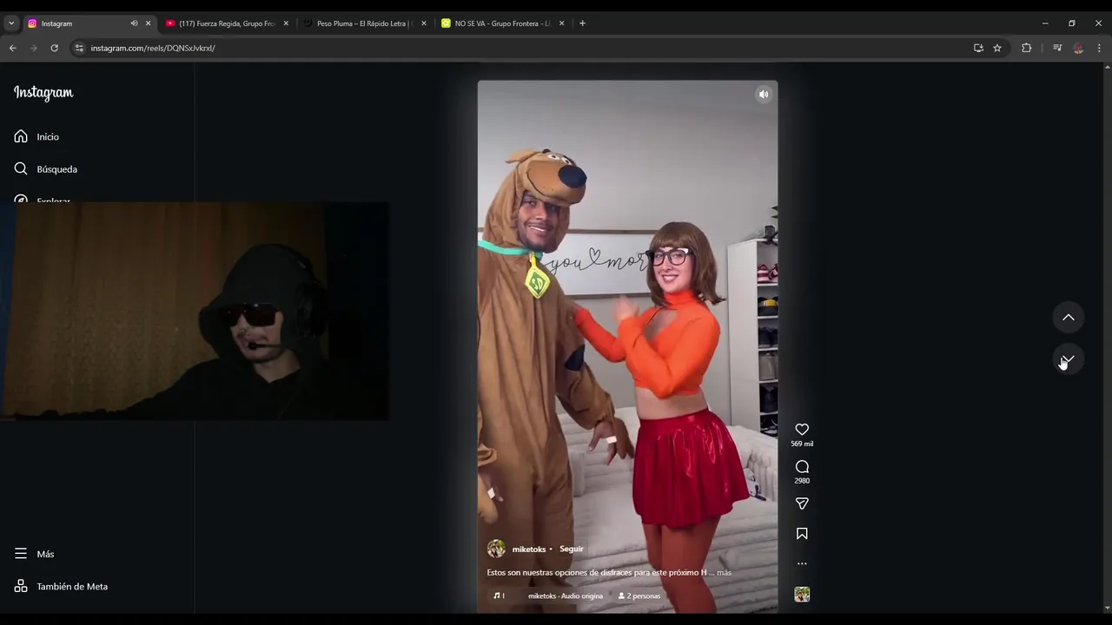The width and height of the screenshot is (1112, 625).
Task: Click the address bar URL
Action: tap(153, 49)
